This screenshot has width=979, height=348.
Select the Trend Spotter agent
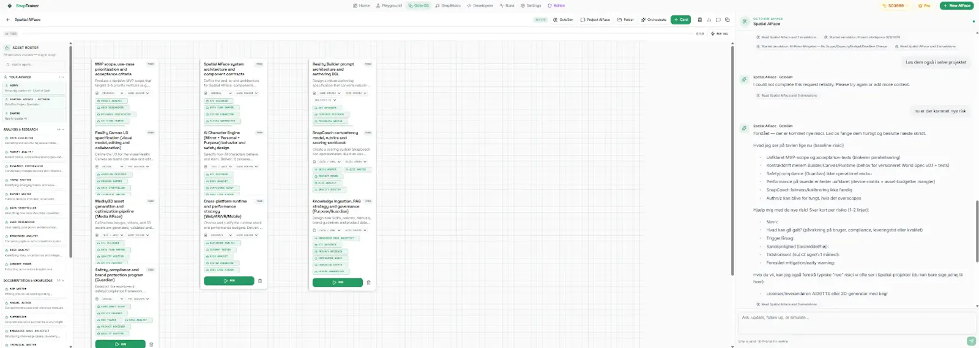tap(34, 183)
